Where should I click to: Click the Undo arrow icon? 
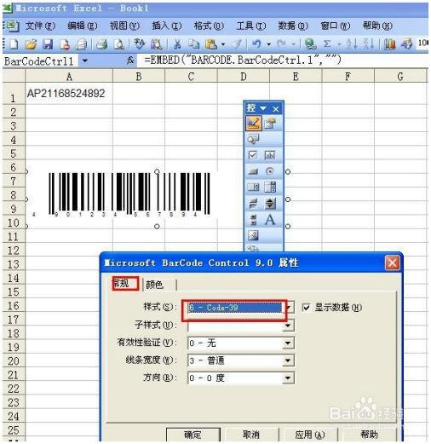pyautogui.click(x=256, y=44)
